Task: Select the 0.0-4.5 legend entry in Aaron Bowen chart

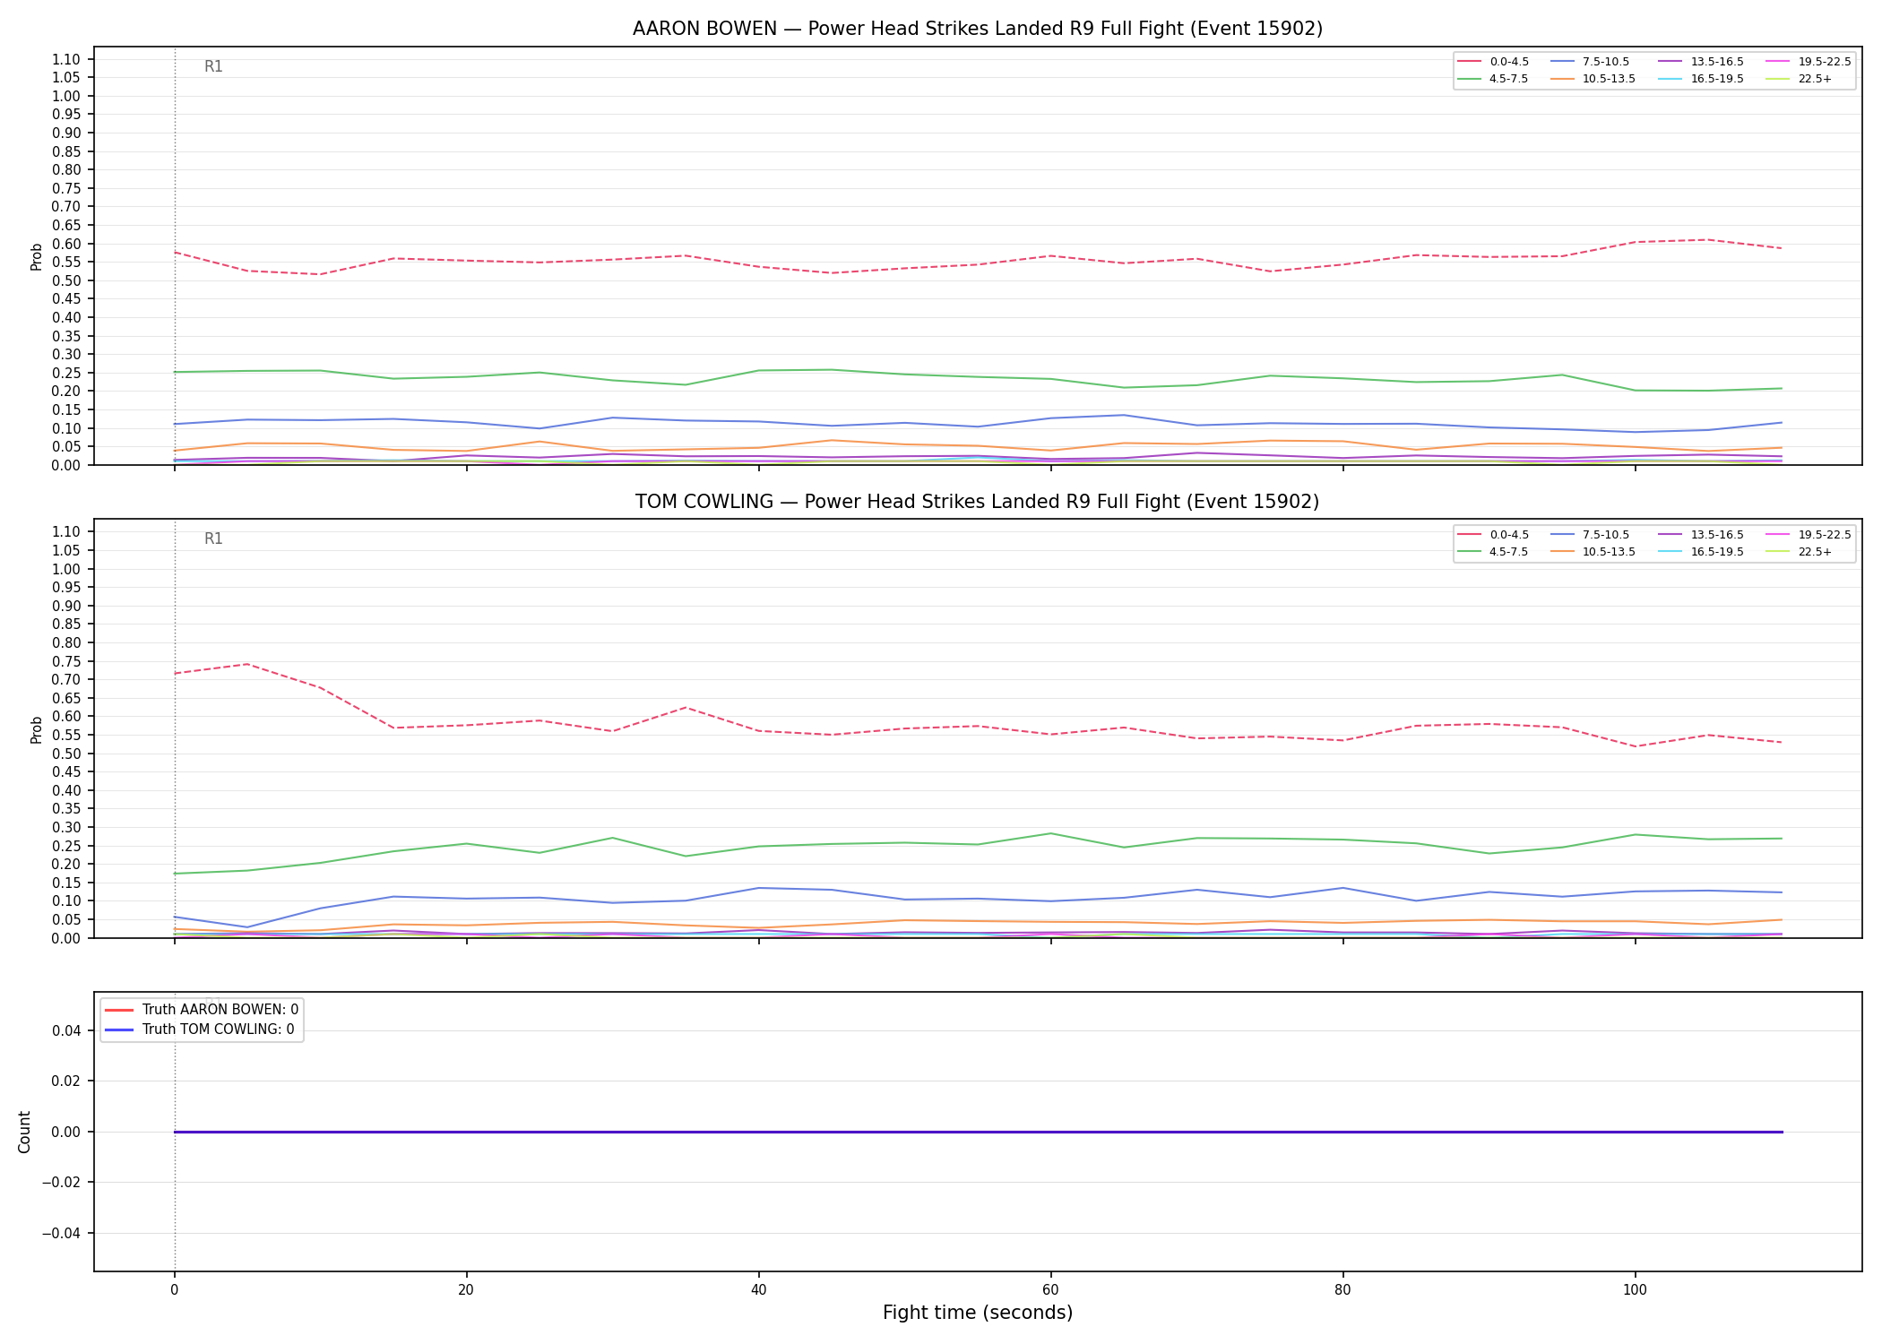Action: pos(1493,62)
